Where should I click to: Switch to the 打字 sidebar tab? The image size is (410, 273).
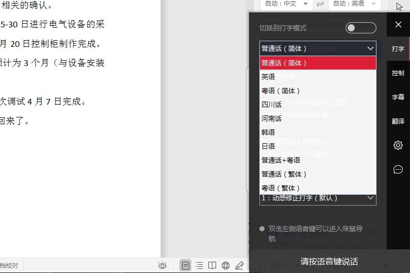coord(398,48)
